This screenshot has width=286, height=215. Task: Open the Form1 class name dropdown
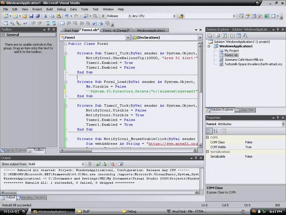pyautogui.click(x=128, y=38)
